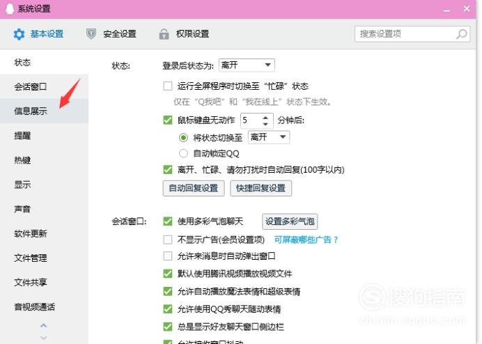Click the QQ penguin icon in title bar

10,8
